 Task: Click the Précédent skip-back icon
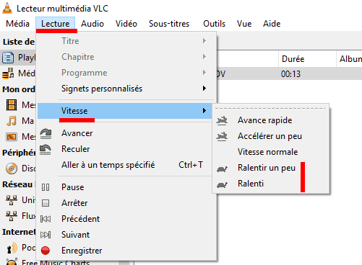[46, 219]
